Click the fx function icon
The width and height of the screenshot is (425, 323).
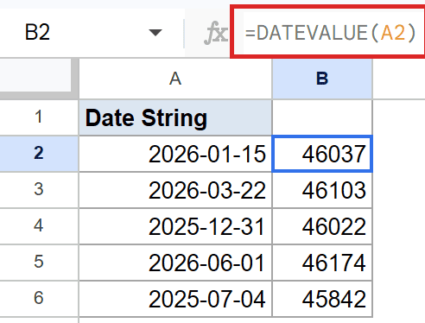[x=216, y=33]
